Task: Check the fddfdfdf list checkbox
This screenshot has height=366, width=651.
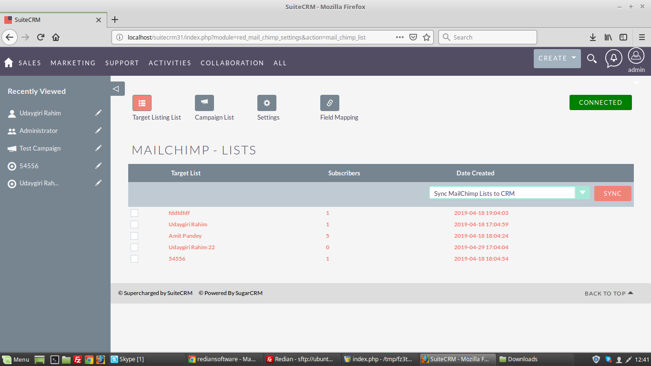Action: point(134,213)
